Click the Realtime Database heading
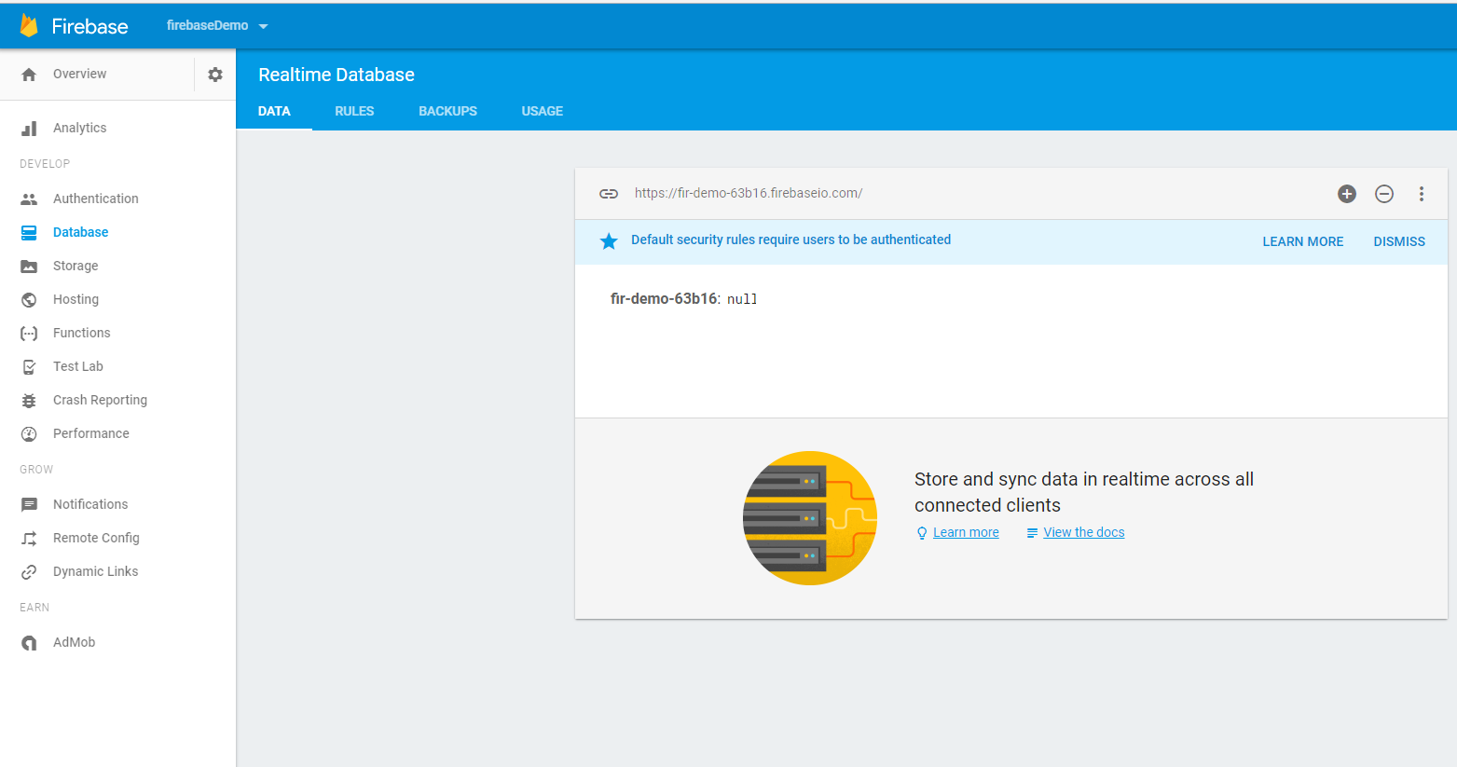Viewport: 1457px width, 767px height. [337, 75]
